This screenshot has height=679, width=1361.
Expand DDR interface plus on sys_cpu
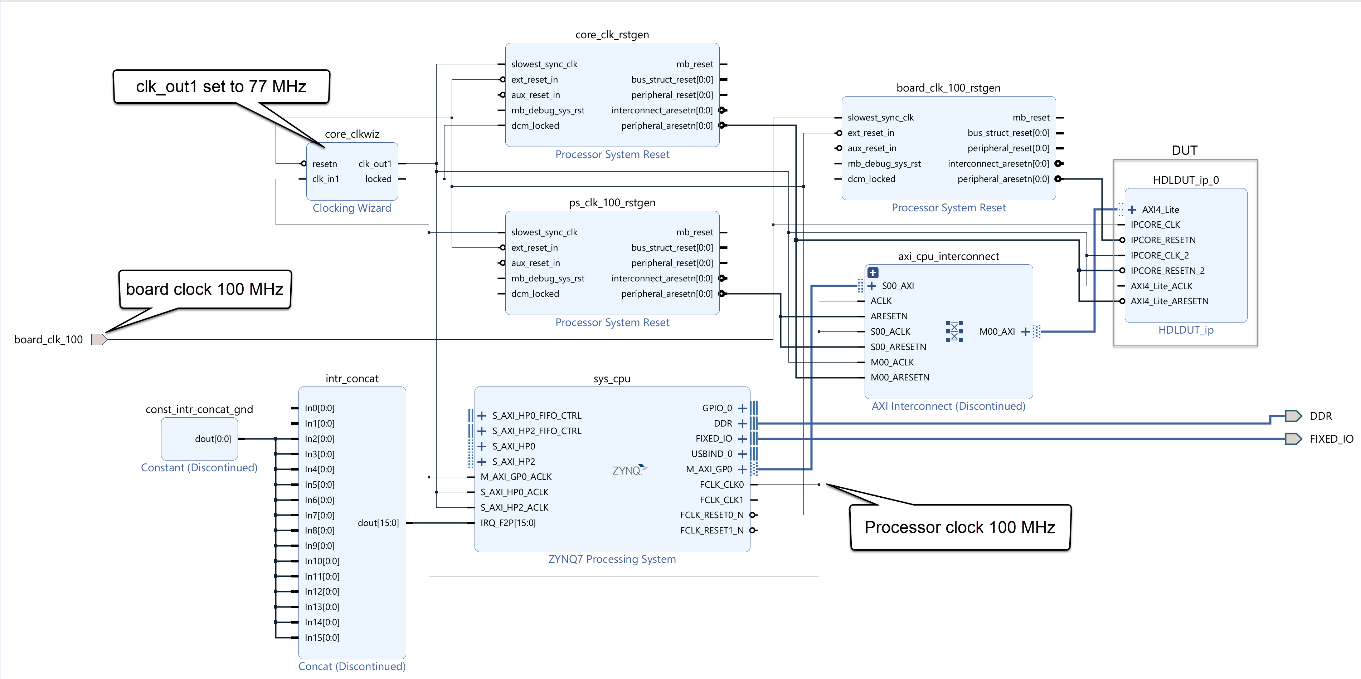click(x=742, y=423)
